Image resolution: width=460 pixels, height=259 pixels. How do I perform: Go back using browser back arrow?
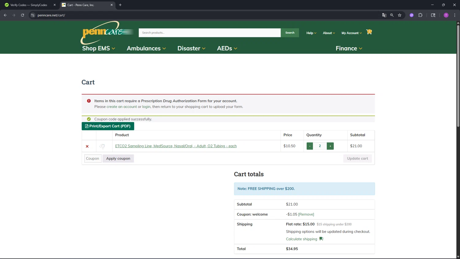click(5, 15)
